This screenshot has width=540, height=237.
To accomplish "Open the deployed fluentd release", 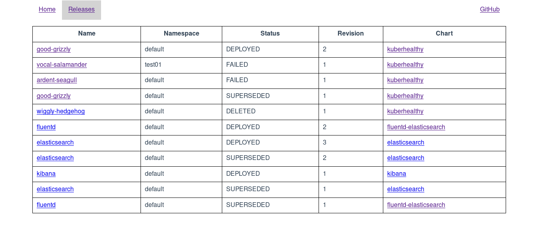I will [x=46, y=127].
